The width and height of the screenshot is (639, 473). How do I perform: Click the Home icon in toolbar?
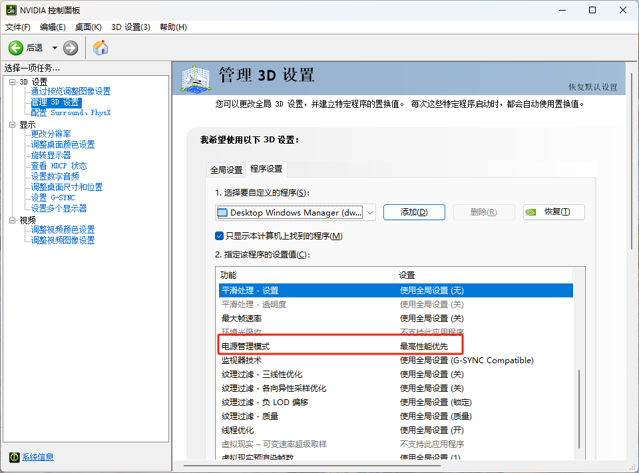(x=101, y=48)
